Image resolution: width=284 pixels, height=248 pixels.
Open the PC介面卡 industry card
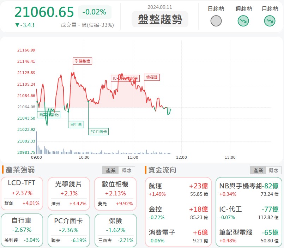69,230
